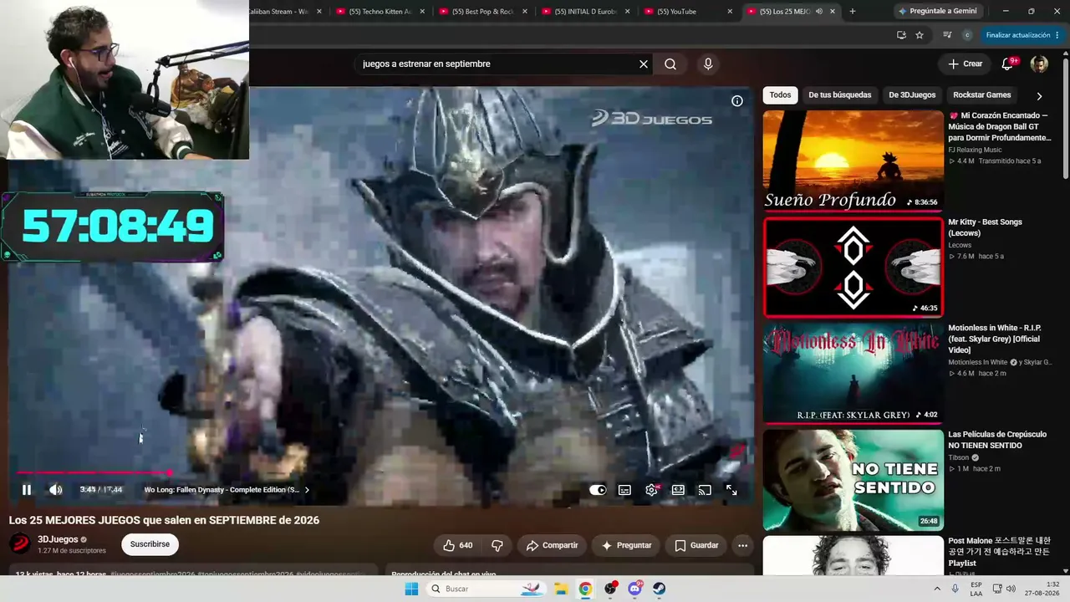1070x602 pixels.
Task: Open the 3DJuegos channel name link
Action: click(58, 539)
